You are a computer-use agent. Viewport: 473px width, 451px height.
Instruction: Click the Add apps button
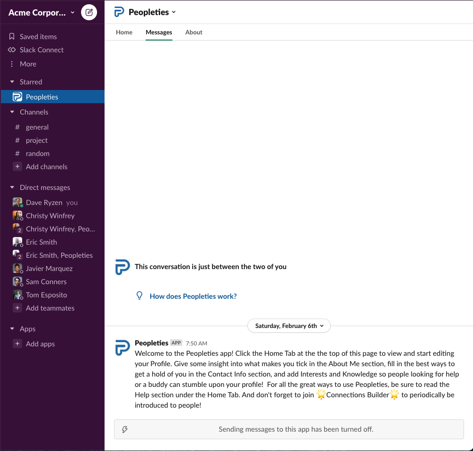(41, 344)
